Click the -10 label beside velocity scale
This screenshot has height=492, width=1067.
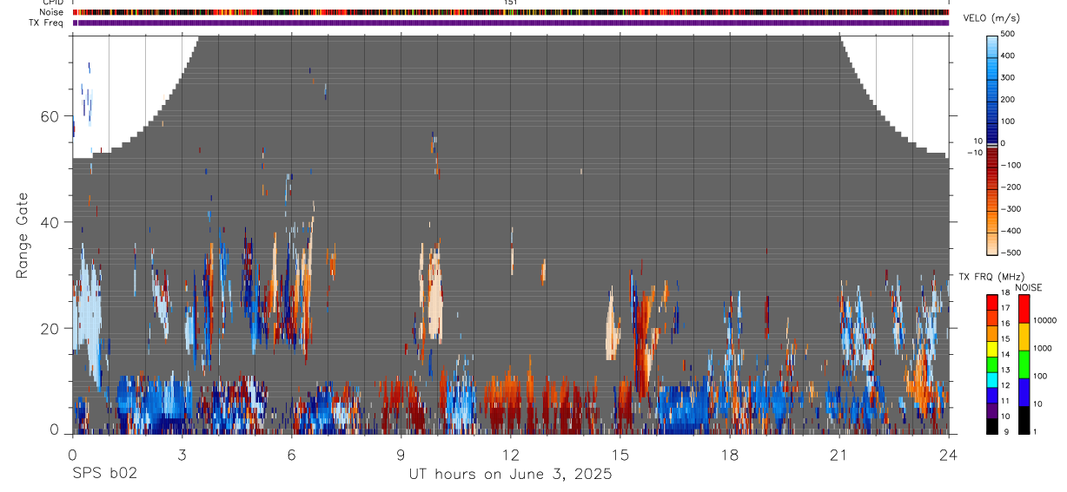click(x=974, y=152)
